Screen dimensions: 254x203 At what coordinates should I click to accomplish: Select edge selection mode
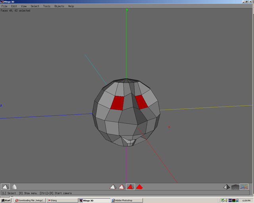coord(121,187)
